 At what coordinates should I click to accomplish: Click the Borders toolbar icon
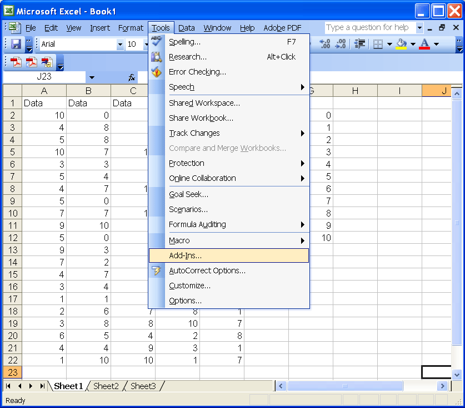coord(378,44)
